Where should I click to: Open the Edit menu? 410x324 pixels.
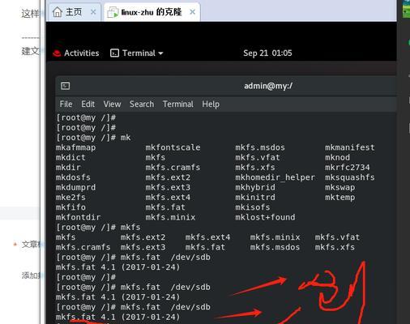tap(88, 104)
